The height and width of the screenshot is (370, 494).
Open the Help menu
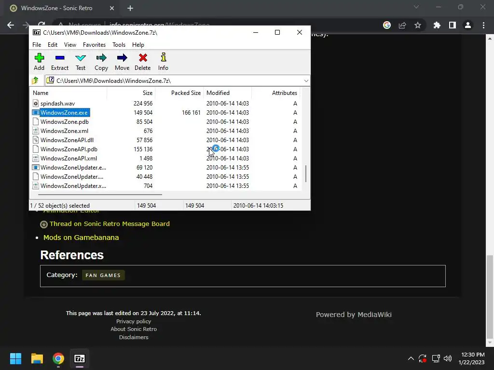[x=138, y=45]
